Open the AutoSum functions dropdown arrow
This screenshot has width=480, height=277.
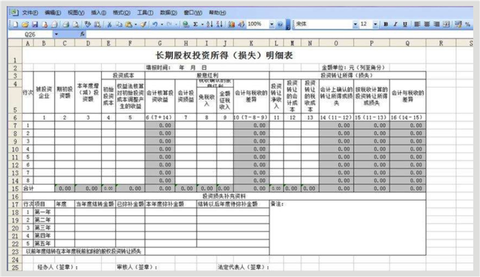[202, 24]
